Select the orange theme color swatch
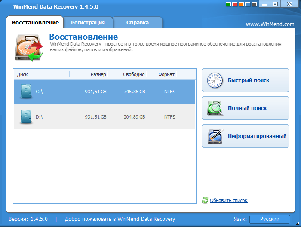The image size is (301, 248). [x=241, y=4]
